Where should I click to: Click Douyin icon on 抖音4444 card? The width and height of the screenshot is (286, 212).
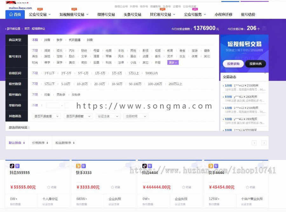pyautogui.click(x=145, y=166)
